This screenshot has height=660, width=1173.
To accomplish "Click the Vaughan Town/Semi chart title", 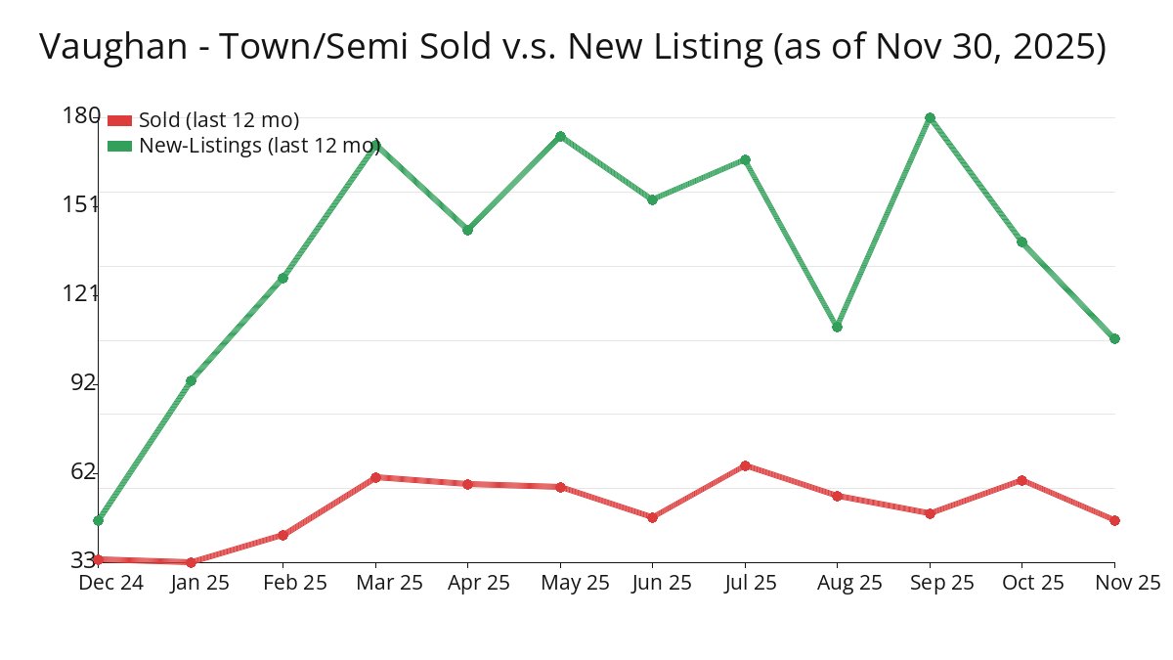I will [572, 47].
